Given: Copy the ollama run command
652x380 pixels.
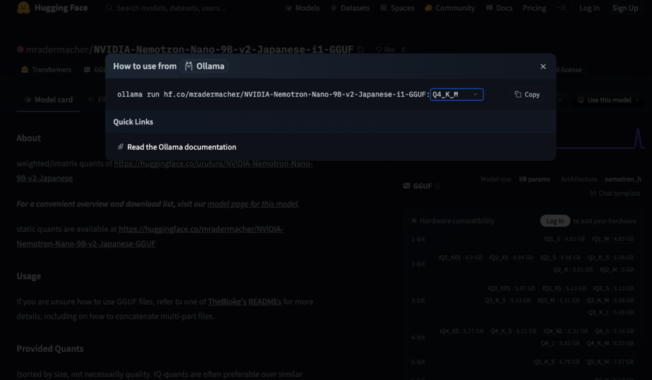Looking at the screenshot, I should [x=527, y=94].
